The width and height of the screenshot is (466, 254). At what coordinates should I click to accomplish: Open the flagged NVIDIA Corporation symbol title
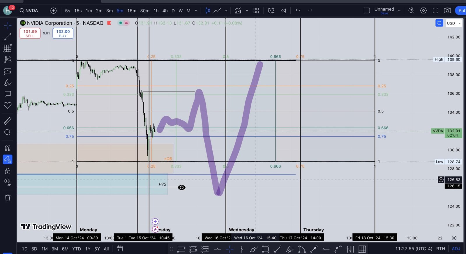pos(65,23)
